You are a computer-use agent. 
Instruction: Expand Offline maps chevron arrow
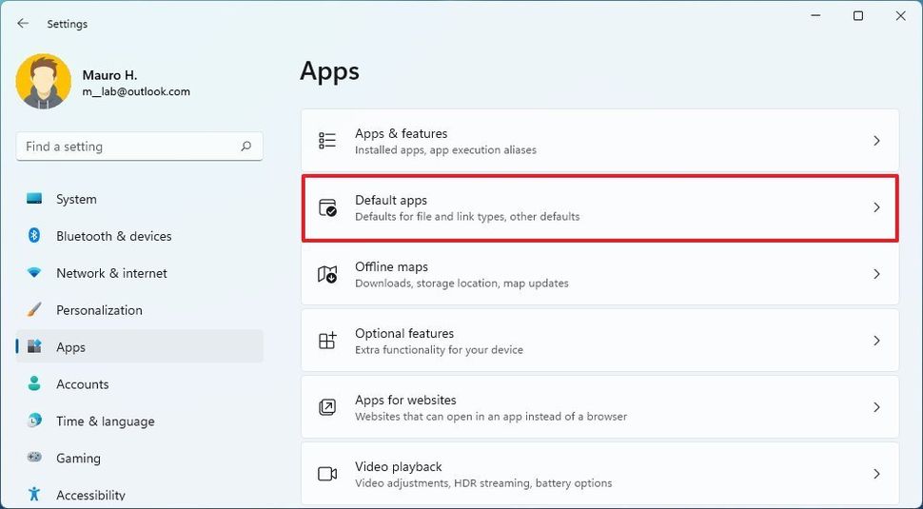pos(876,274)
